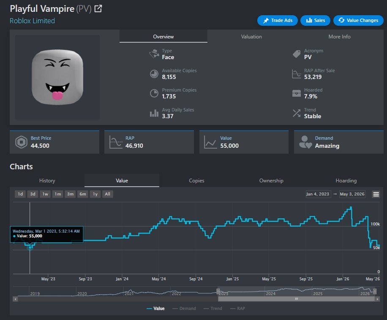Click the Available Copies pie icon
The height and width of the screenshot is (320, 387).
coord(154,74)
